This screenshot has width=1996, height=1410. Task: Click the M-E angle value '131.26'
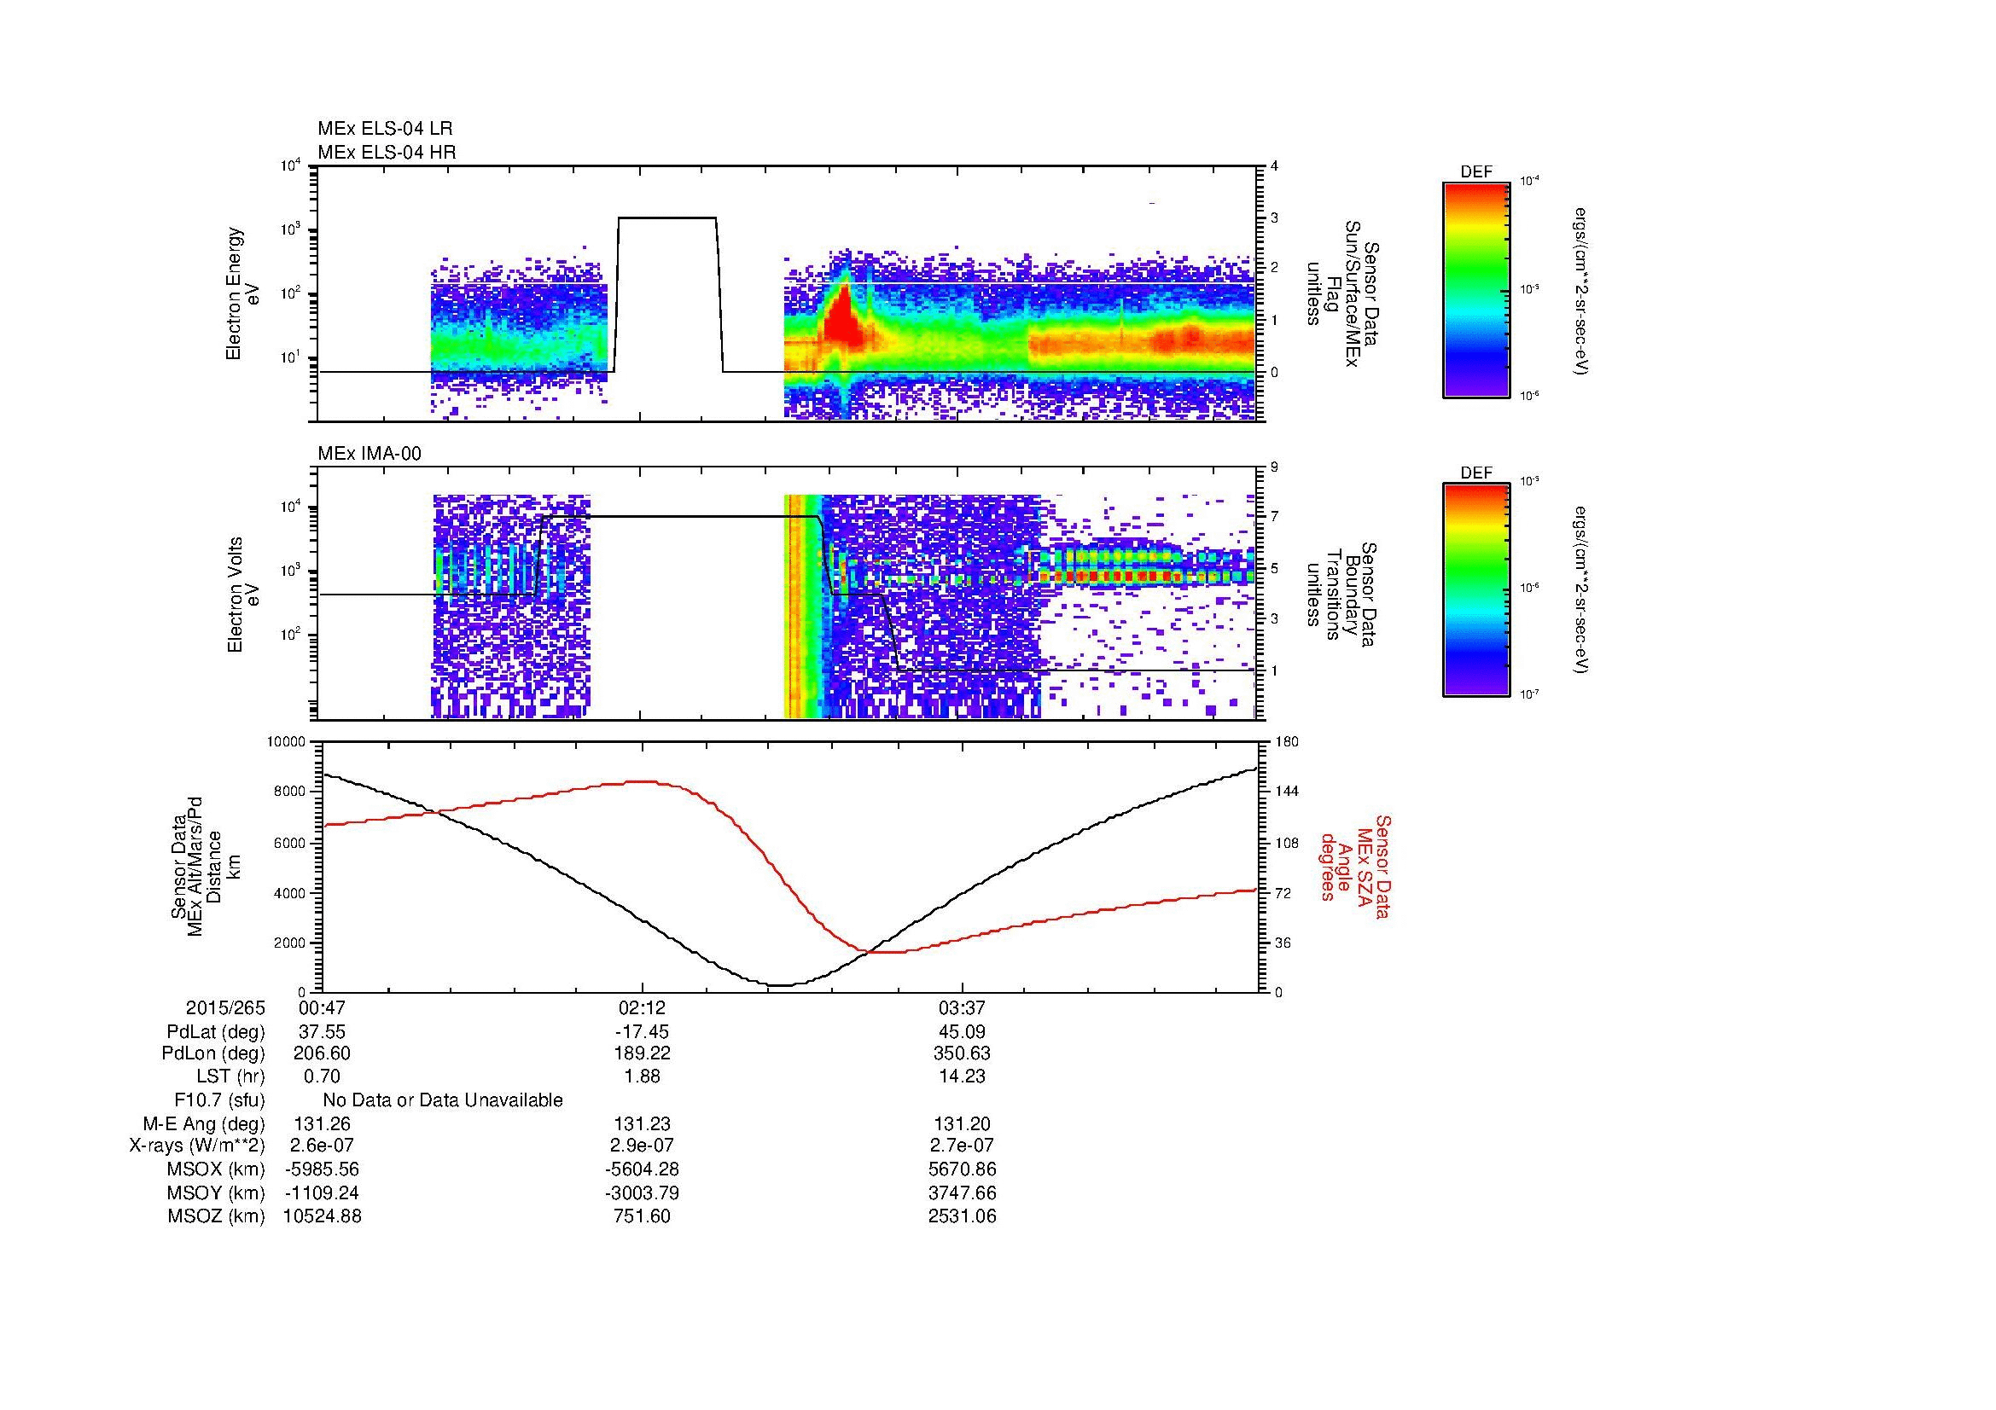pyautogui.click(x=323, y=1123)
